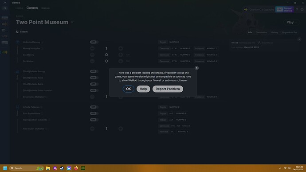This screenshot has width=306, height=172.
Task: Select the highlighted bottom game in sidebar
Action: tap(5, 52)
